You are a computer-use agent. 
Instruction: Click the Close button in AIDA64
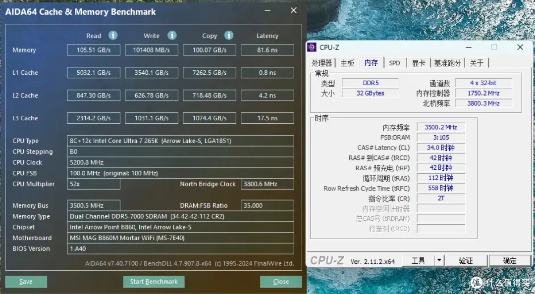tap(281, 282)
